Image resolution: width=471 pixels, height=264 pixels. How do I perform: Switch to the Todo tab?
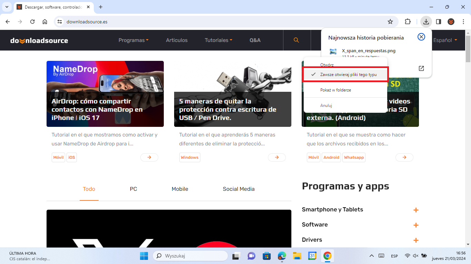89,189
